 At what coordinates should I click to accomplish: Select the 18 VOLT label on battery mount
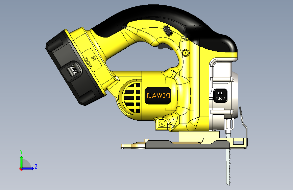(92, 60)
